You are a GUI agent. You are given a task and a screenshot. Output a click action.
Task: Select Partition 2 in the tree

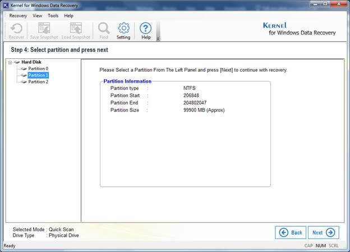(38, 82)
